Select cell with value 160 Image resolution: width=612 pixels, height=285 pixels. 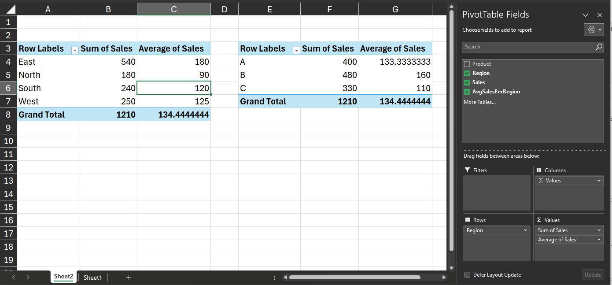tap(395, 75)
